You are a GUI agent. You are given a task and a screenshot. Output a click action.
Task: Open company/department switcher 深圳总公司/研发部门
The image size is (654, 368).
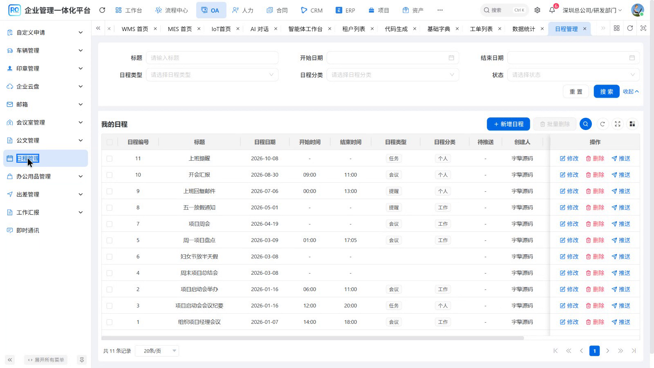pos(592,10)
